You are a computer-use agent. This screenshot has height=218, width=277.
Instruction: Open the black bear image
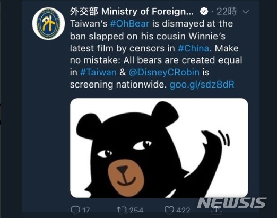[159, 148]
